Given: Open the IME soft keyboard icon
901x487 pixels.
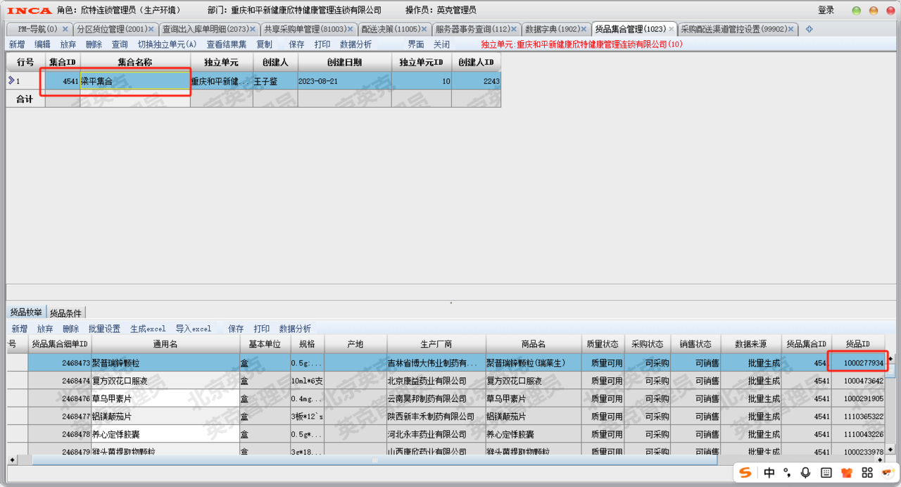Looking at the screenshot, I should pos(826,472).
